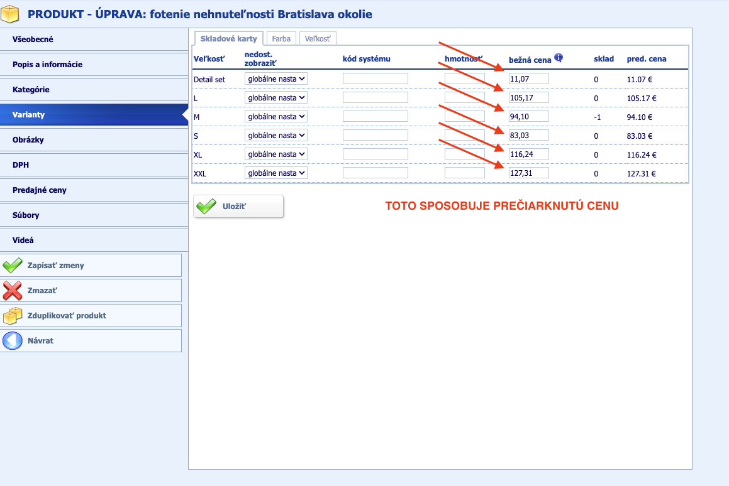
Task: Click the Zduplikovať produkt boxes icon
Action: pyautogui.click(x=13, y=316)
